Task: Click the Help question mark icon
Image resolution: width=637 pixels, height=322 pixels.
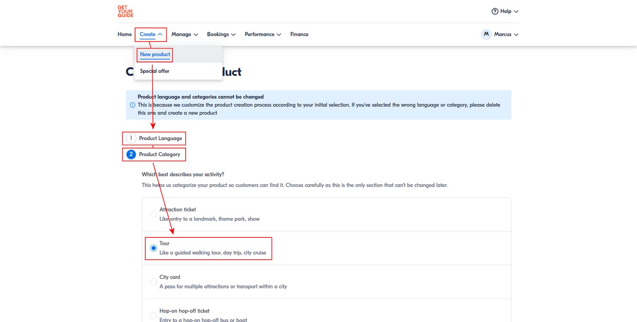Action: coord(495,11)
